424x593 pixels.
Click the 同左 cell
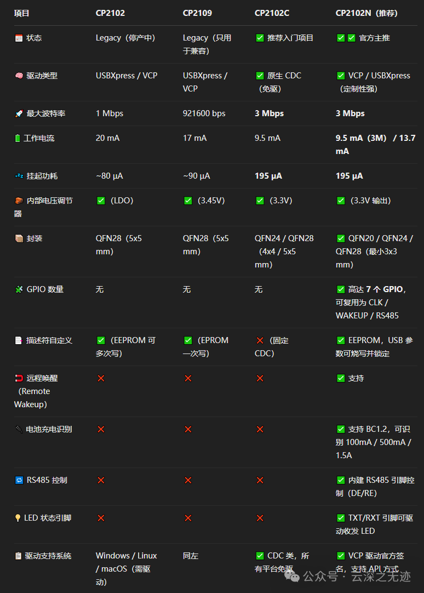[x=191, y=556]
